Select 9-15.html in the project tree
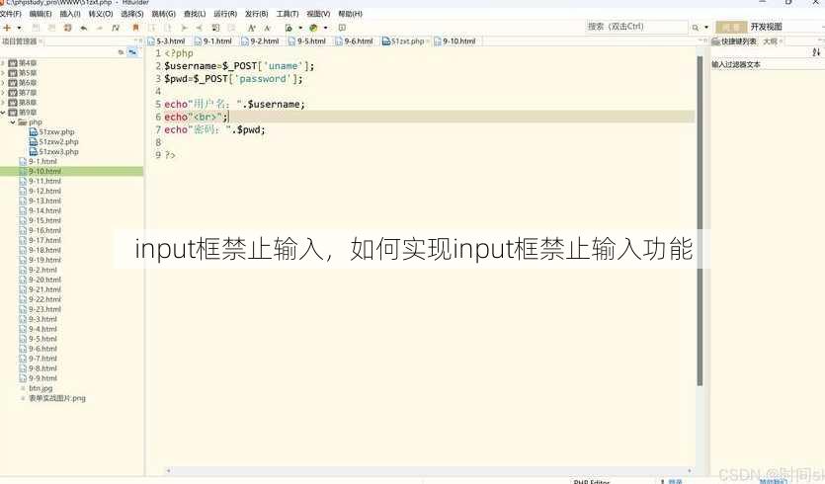This screenshot has width=825, height=484. pos(44,220)
